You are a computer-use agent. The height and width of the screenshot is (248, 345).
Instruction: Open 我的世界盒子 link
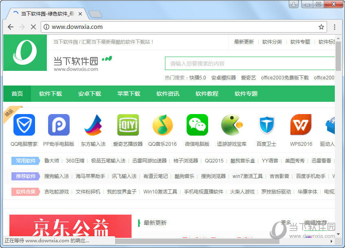[122, 192]
